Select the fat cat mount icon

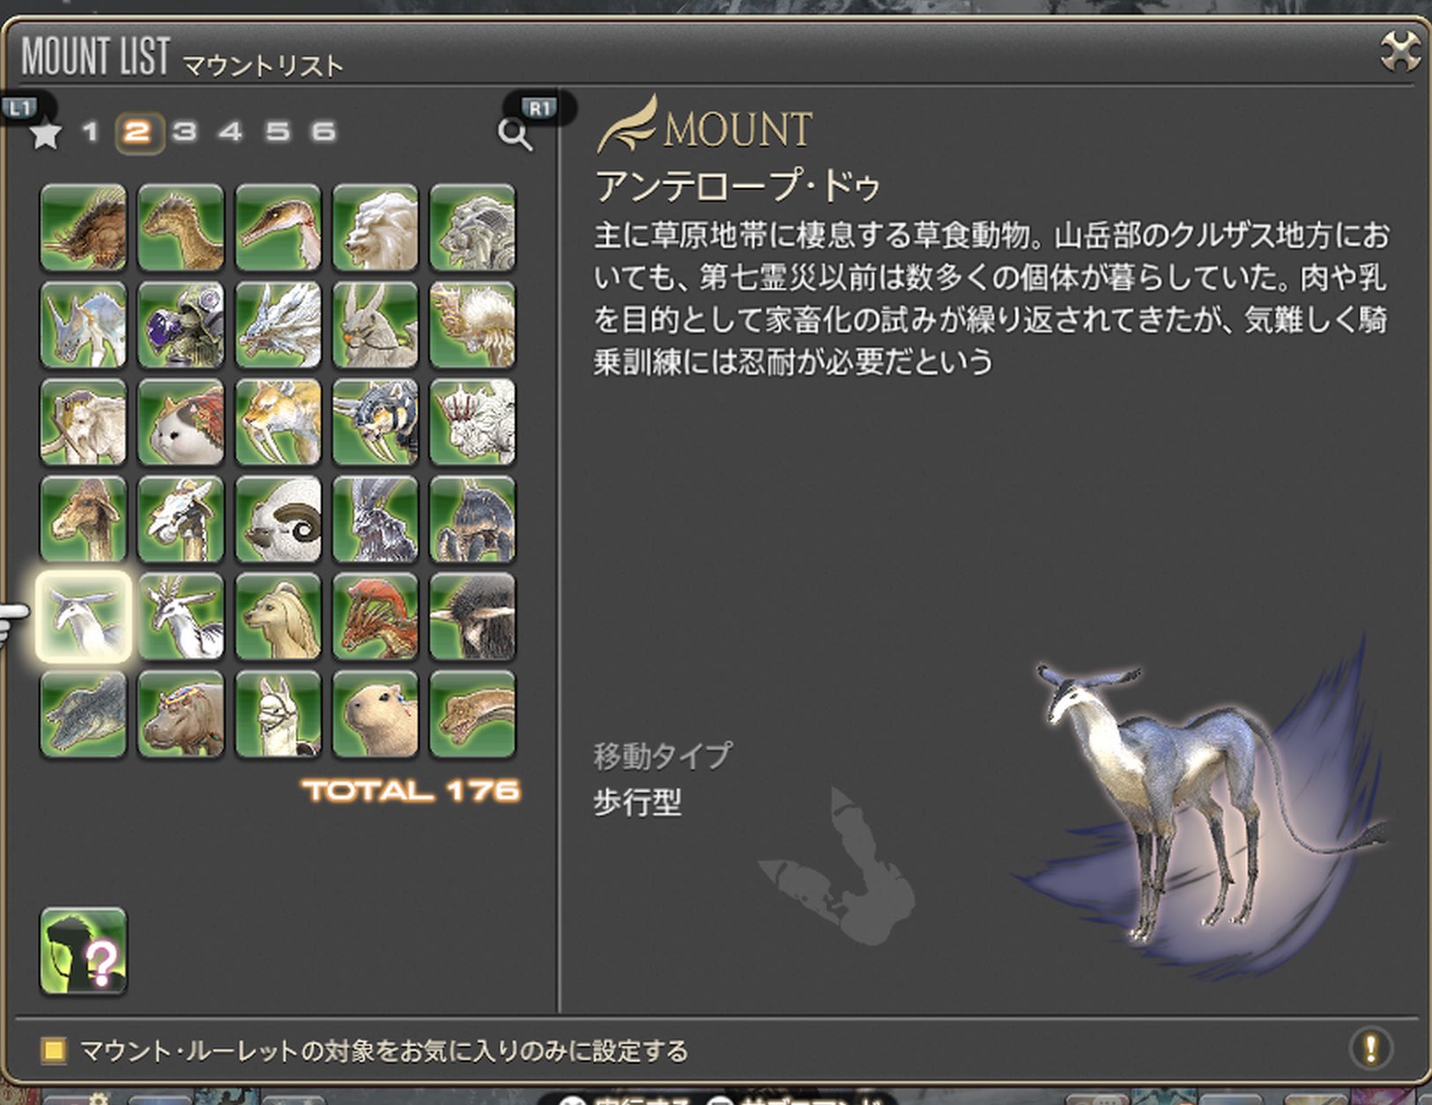coord(181,422)
